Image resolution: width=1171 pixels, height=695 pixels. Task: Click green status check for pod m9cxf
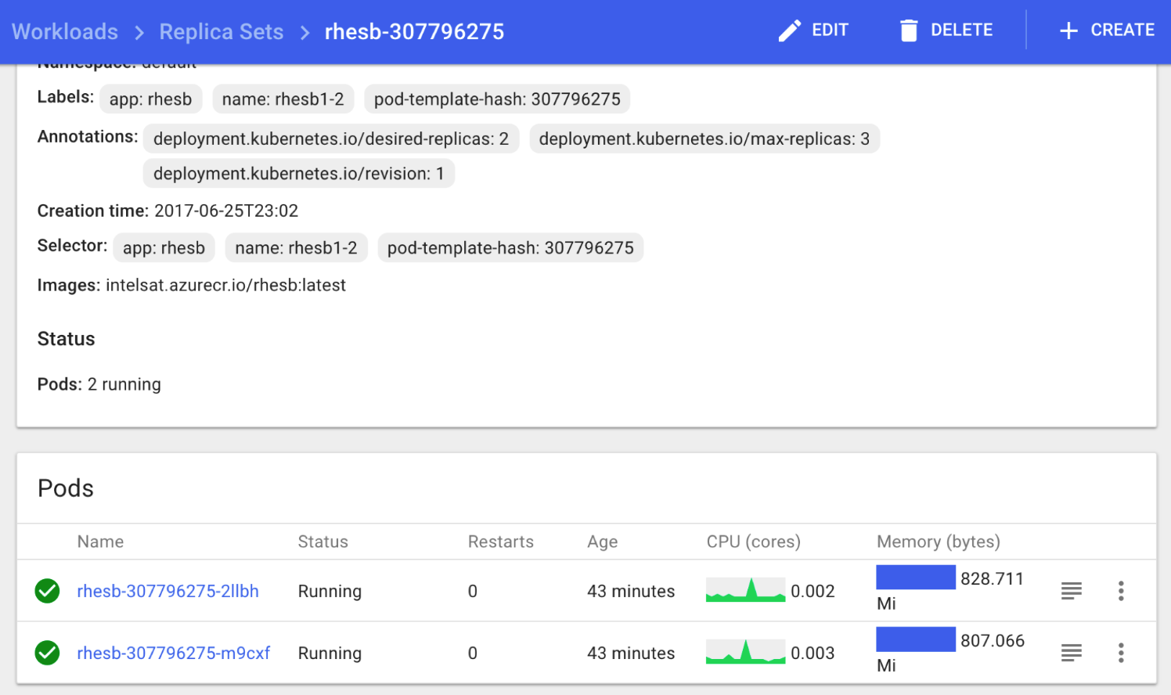47,653
